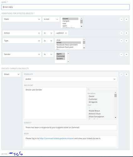Remove the Sender condition row
The width and height of the screenshot is (133, 157).
coord(121,54)
